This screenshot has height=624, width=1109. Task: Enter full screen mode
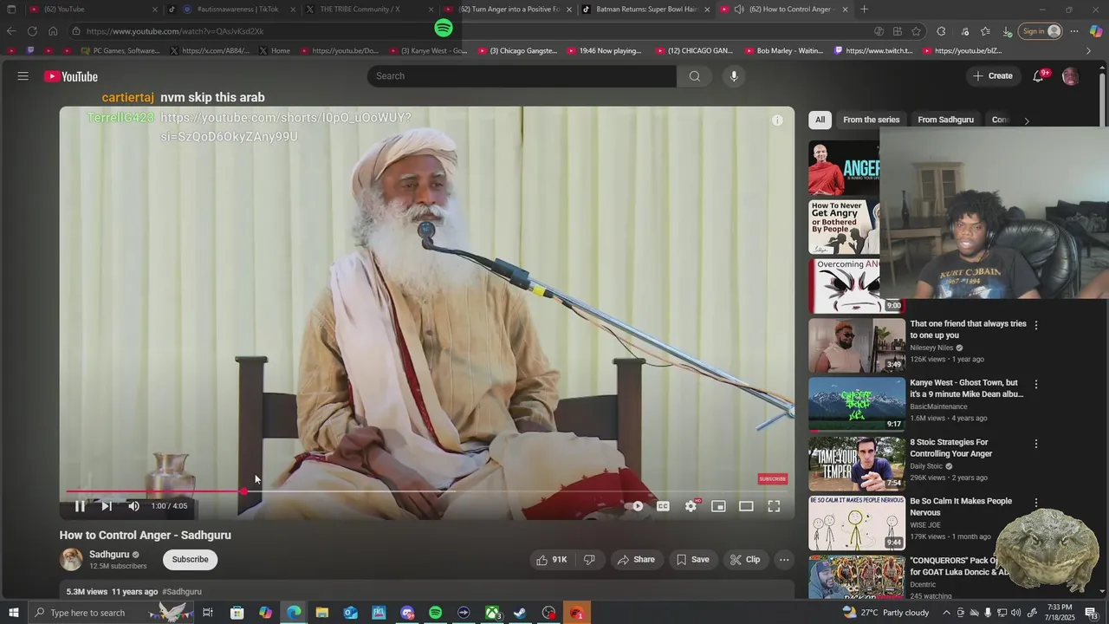pyautogui.click(x=774, y=506)
